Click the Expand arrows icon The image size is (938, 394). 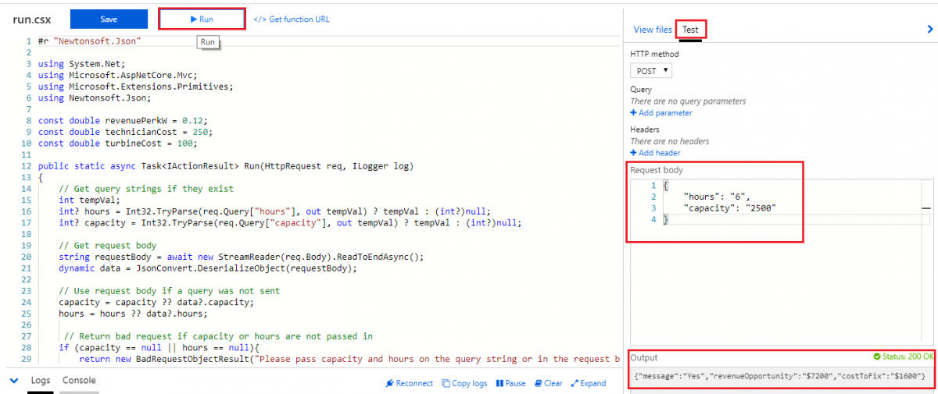575,383
